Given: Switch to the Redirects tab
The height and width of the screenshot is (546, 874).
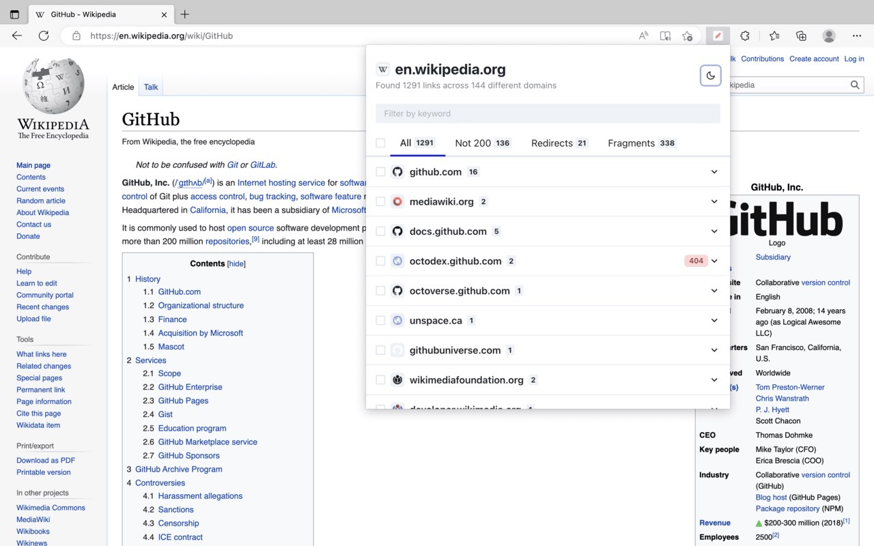Looking at the screenshot, I should pyautogui.click(x=559, y=143).
